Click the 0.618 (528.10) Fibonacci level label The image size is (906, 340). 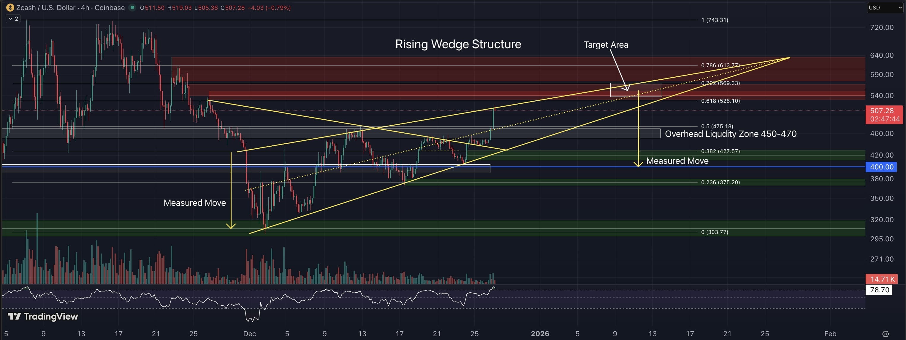click(x=720, y=101)
